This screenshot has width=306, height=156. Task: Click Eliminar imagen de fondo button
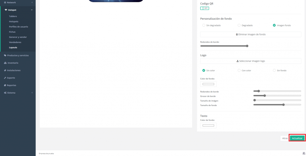pos(250,34)
